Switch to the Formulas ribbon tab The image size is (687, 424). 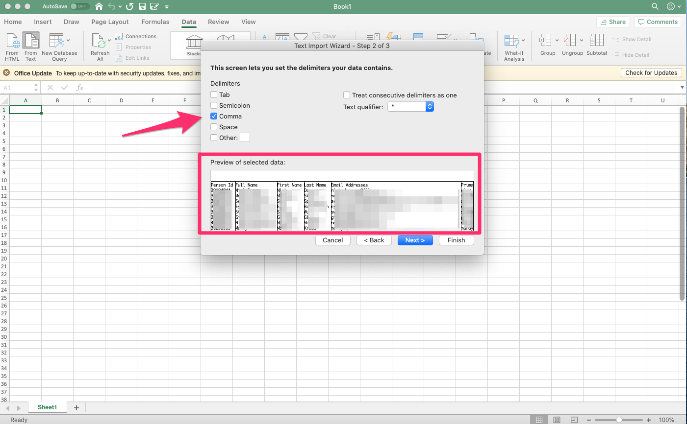click(x=155, y=22)
